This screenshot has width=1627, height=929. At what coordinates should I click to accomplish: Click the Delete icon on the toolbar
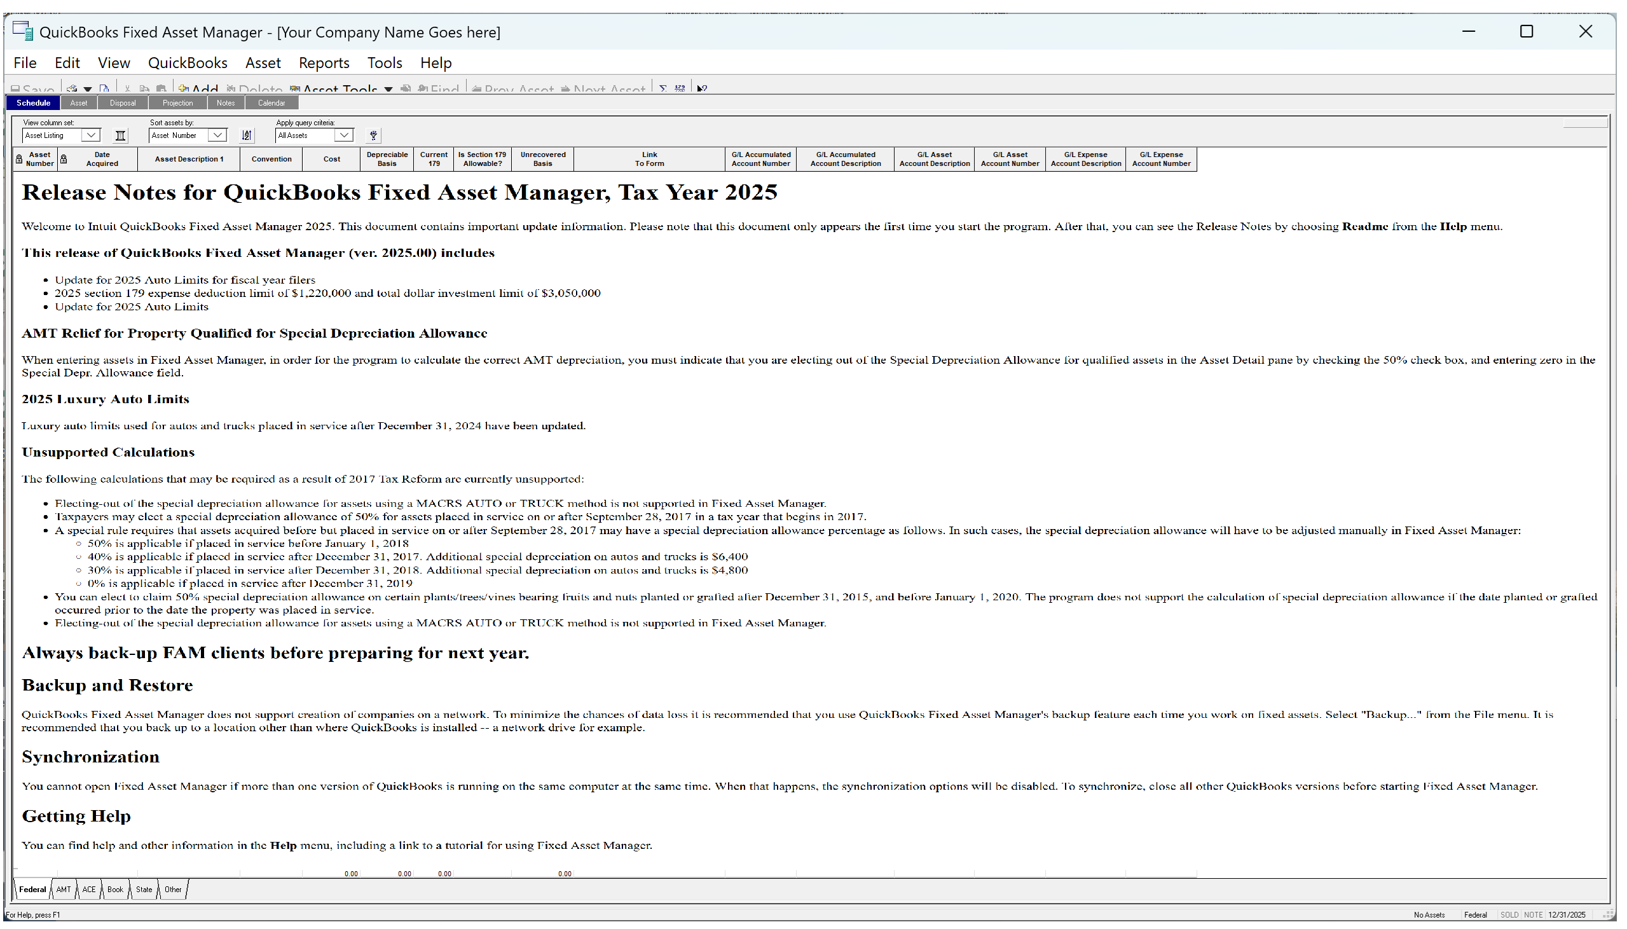(231, 89)
